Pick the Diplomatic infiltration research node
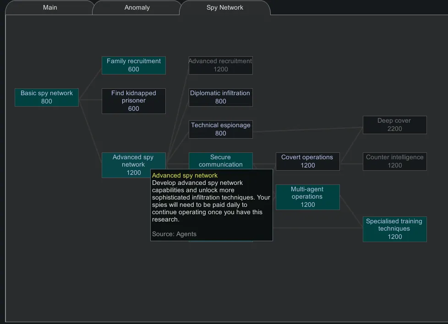The height and width of the screenshot is (324, 448). [x=220, y=97]
